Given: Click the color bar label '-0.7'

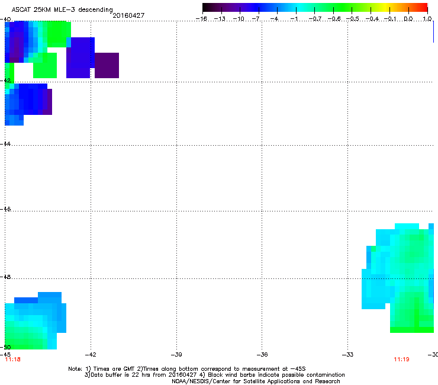Looking at the screenshot, I should pos(315,19).
